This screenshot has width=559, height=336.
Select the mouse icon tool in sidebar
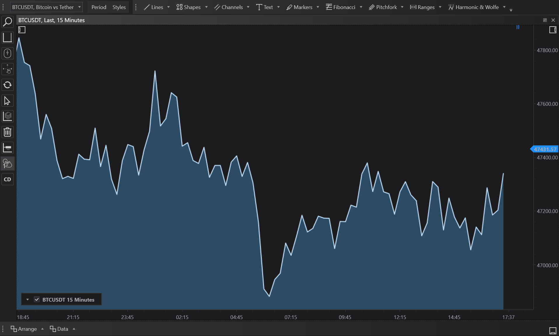(x=7, y=53)
